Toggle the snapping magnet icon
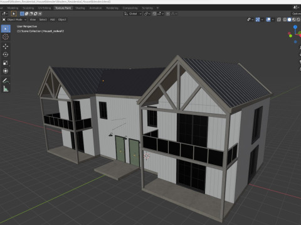 click(154, 14)
